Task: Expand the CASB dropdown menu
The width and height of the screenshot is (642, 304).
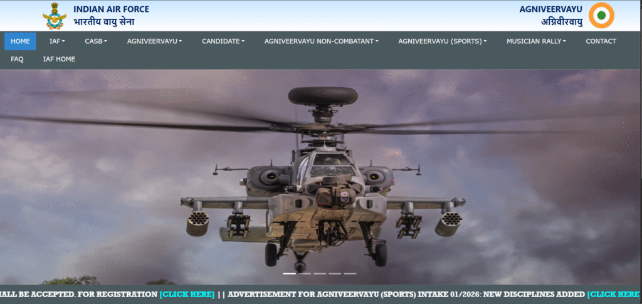Action: point(96,41)
